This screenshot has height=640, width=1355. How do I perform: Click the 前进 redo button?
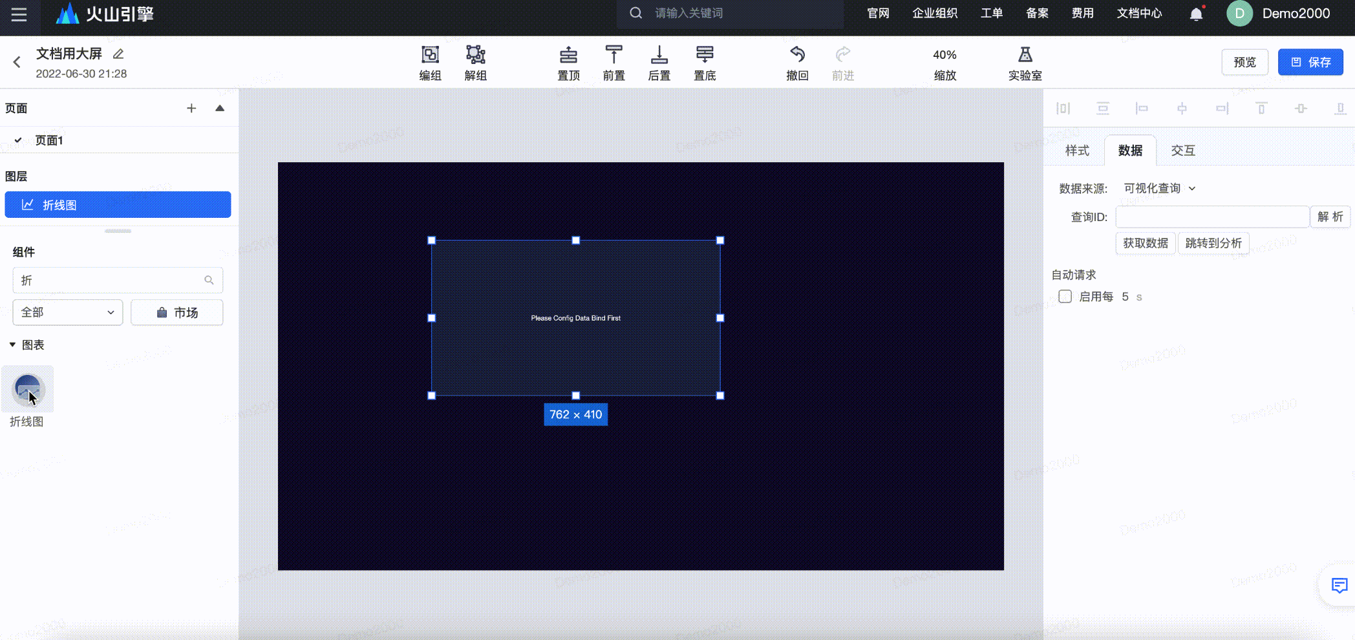[x=843, y=63]
